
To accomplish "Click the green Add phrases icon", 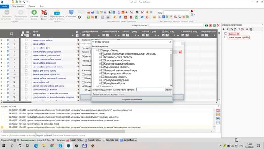I will pyautogui.click(x=34, y=12).
